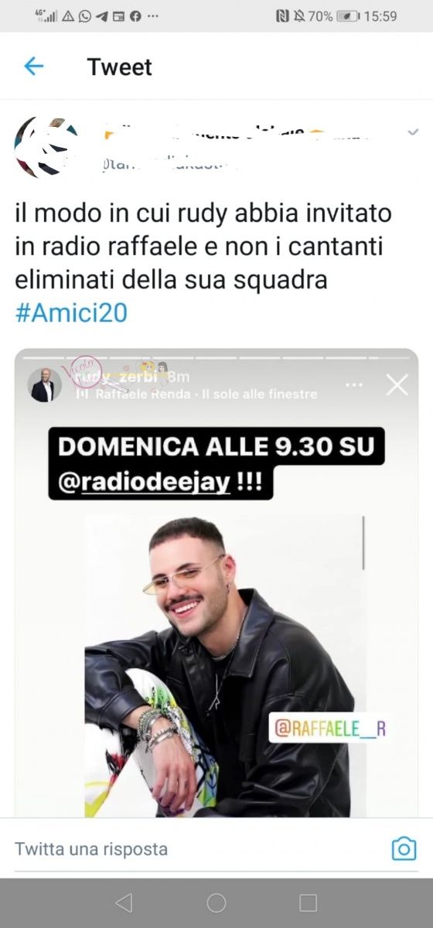Tap the DOMENICA ALLE 9.30 SU caption
This screenshot has height=928, width=433.
(221, 445)
